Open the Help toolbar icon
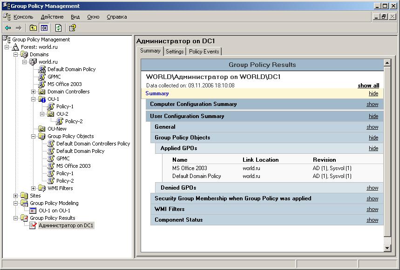 point(73,28)
